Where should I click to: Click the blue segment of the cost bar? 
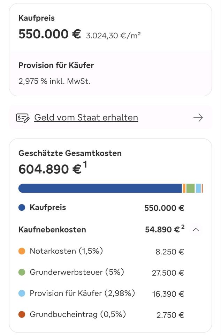(100, 188)
